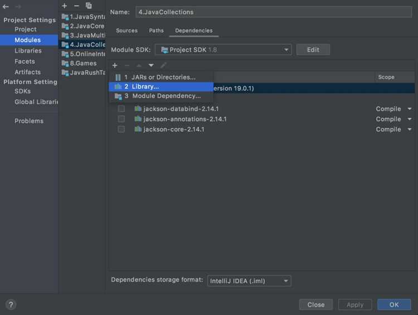Open Facets in the sidebar

pyautogui.click(x=25, y=61)
